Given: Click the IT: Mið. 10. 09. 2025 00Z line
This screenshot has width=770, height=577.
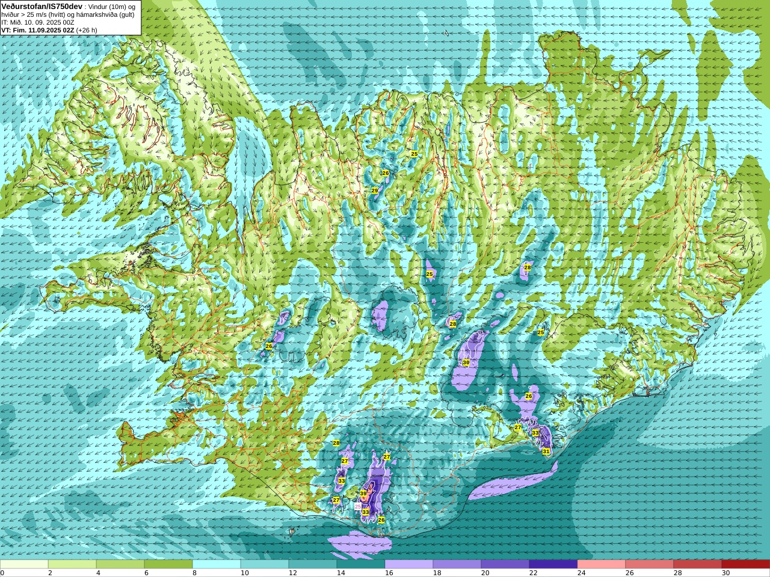Looking at the screenshot, I should [38, 22].
